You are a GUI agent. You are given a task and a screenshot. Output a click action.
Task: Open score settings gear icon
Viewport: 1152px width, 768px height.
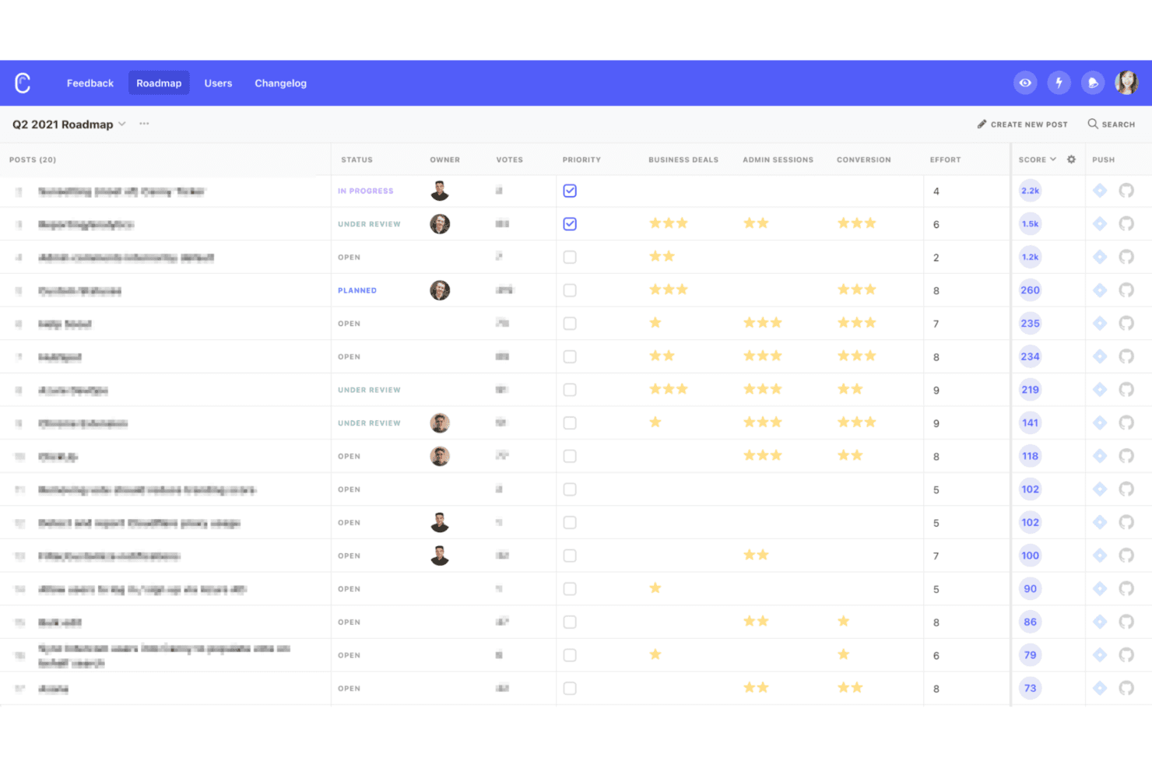click(x=1071, y=160)
